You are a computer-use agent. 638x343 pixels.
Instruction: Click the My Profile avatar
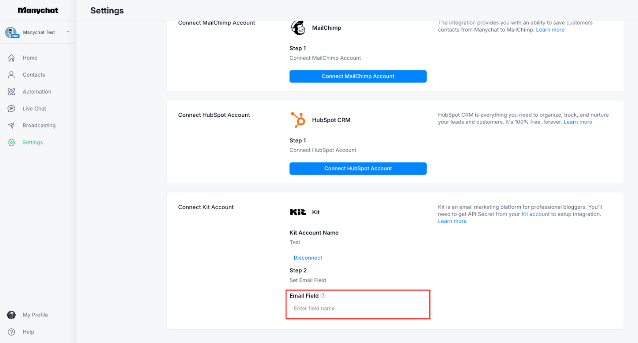(x=12, y=315)
